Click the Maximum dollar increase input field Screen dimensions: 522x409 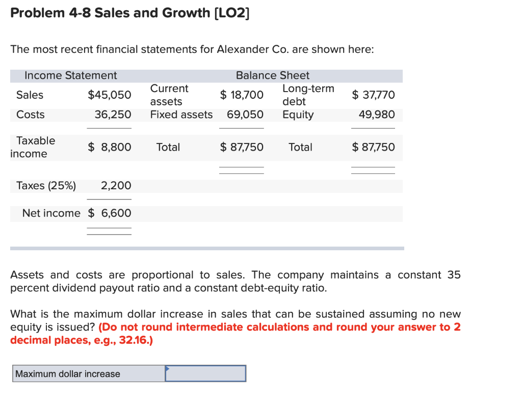click(205, 373)
